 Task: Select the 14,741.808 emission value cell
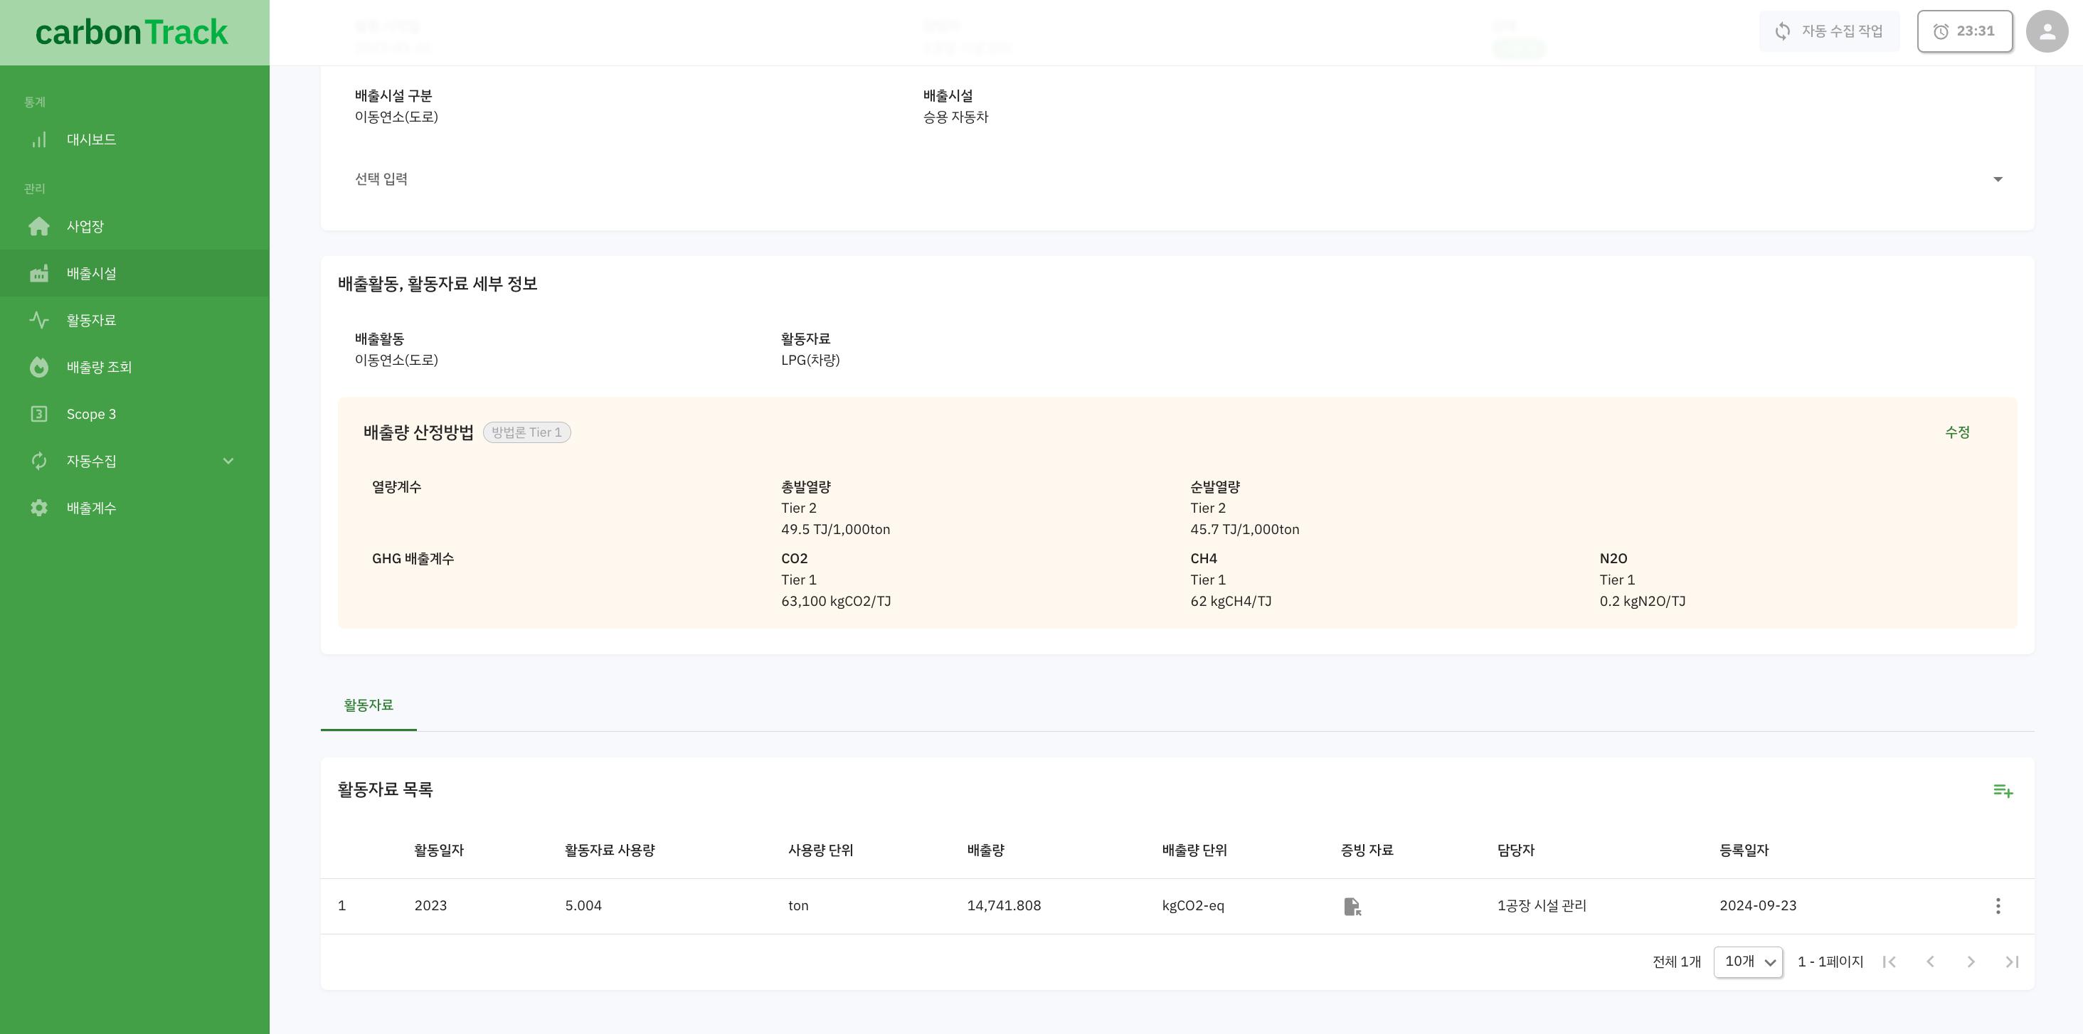(x=1004, y=905)
